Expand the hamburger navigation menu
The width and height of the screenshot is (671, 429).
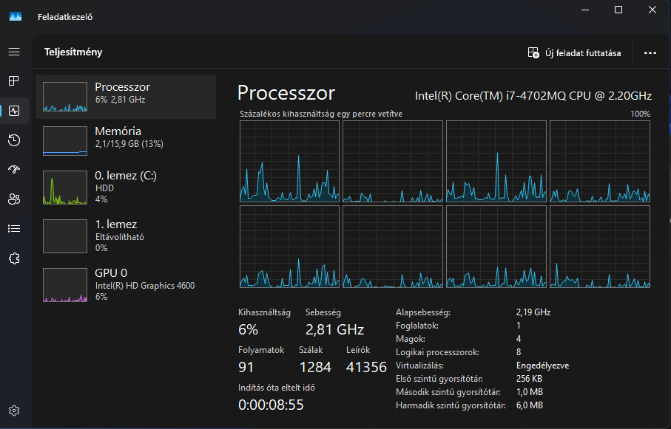click(14, 52)
